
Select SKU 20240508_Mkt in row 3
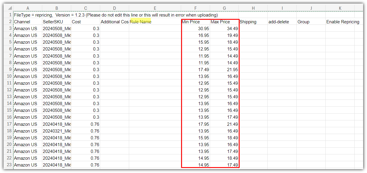tap(56, 28)
